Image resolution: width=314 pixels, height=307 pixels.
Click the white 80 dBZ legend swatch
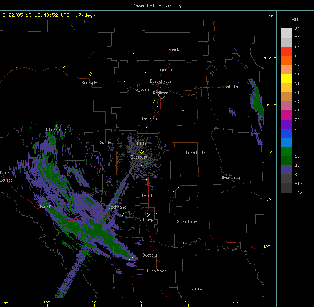click(286, 33)
